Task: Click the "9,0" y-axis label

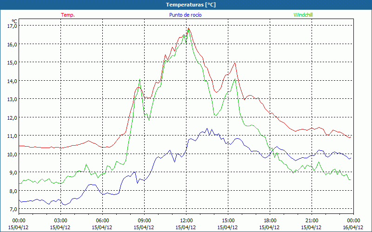Action: (13, 172)
